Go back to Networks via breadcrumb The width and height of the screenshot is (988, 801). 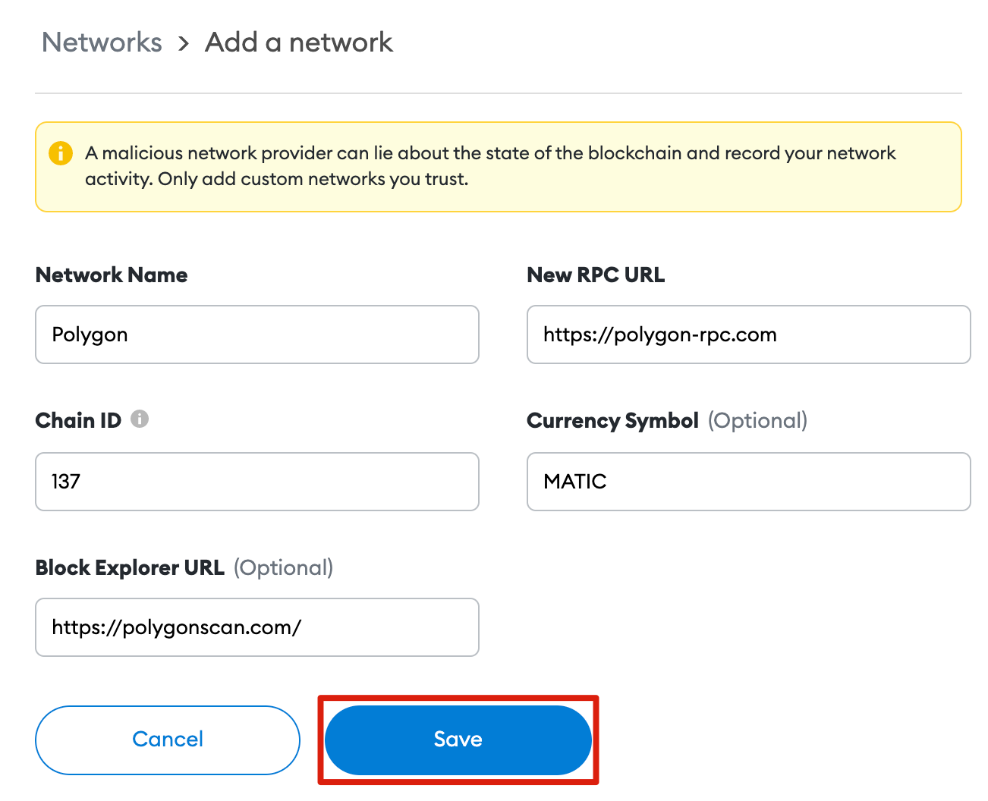[102, 42]
